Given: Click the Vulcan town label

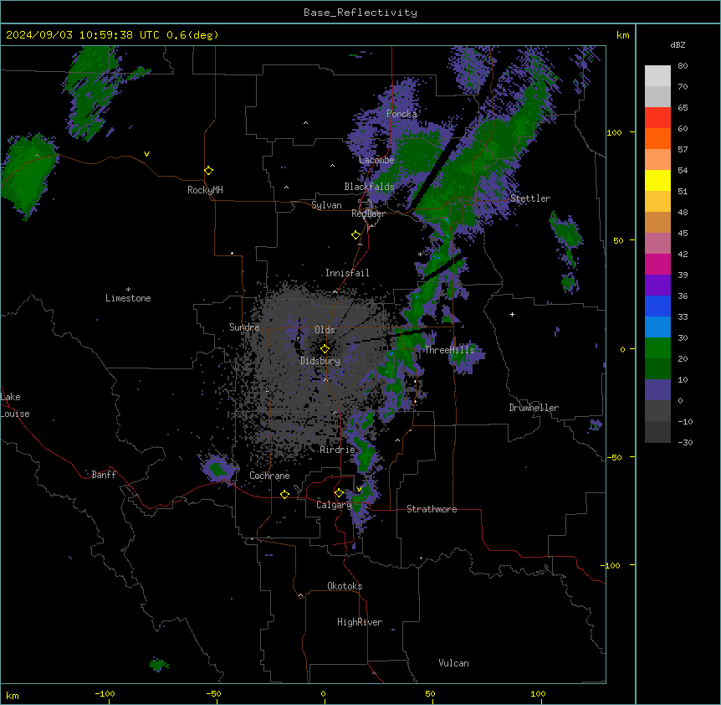Looking at the screenshot, I should [x=454, y=664].
